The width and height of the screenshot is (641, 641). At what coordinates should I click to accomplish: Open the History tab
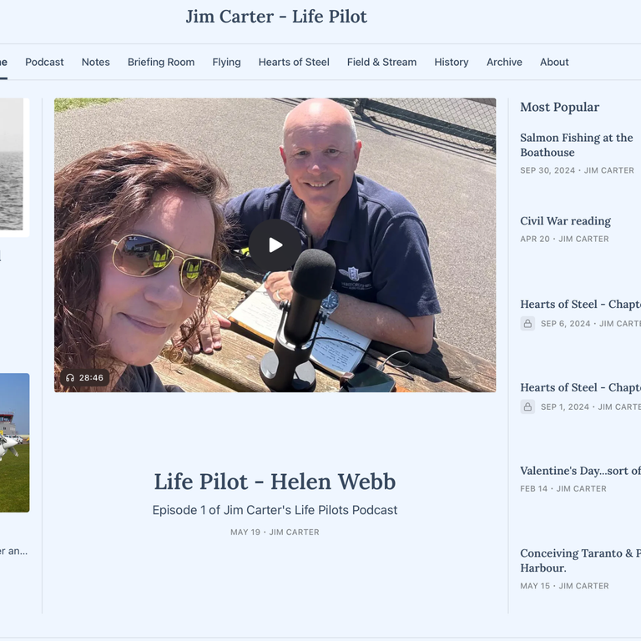click(x=452, y=62)
